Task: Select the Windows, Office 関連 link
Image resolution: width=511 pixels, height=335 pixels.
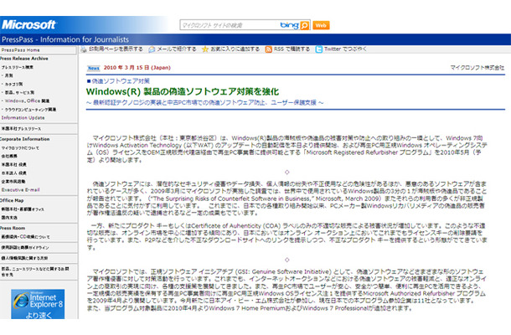Action: pos(27,101)
